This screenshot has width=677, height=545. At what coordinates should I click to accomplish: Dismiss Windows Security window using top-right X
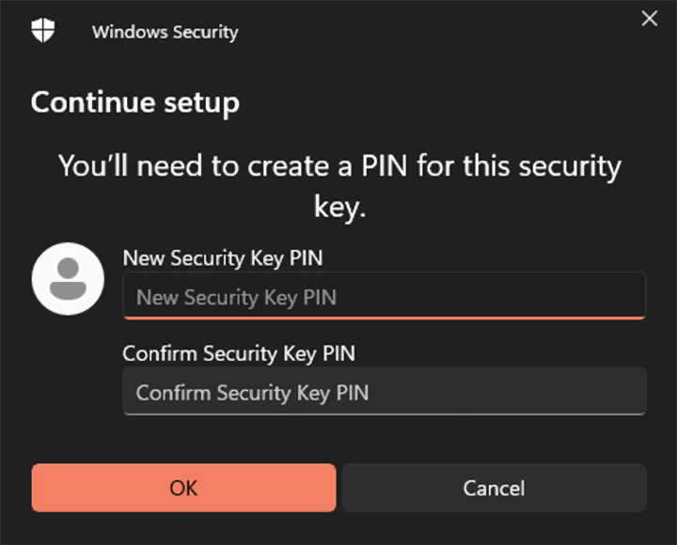click(649, 18)
